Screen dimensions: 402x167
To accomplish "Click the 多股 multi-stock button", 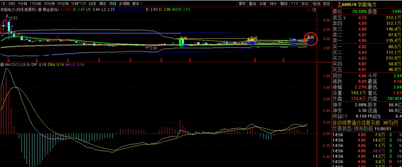I will click(x=263, y=4).
